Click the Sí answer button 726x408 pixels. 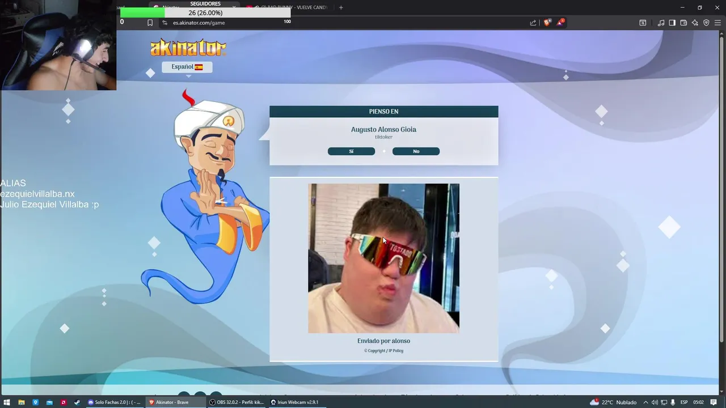351,151
